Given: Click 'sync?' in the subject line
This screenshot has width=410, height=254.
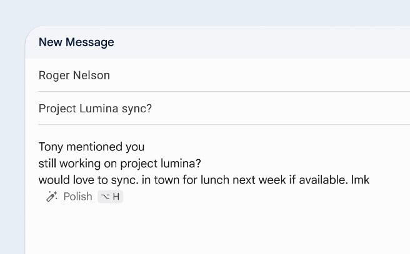Looking at the screenshot, I should coord(137,109).
